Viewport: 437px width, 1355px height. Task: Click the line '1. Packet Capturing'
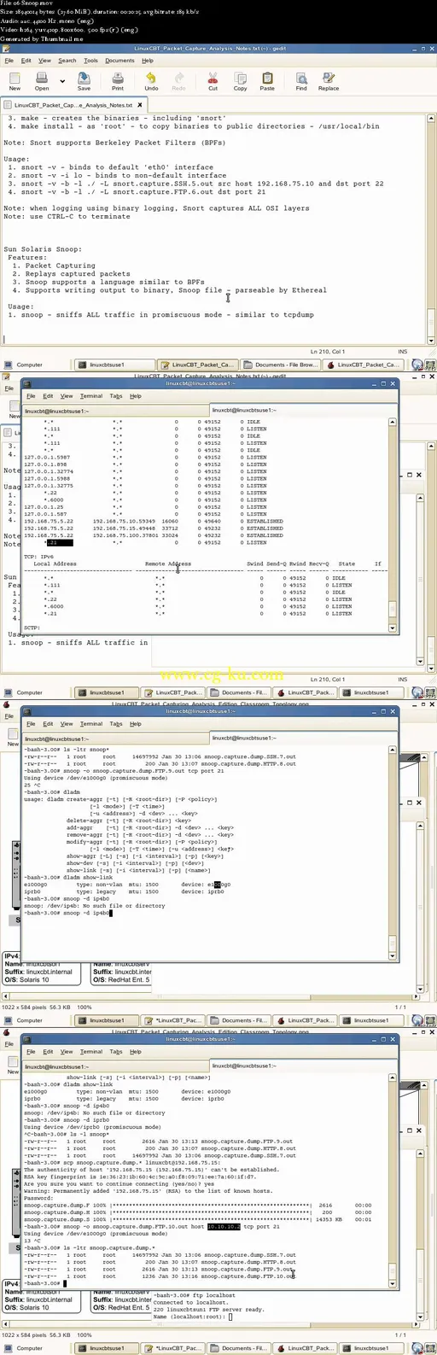[54, 266]
